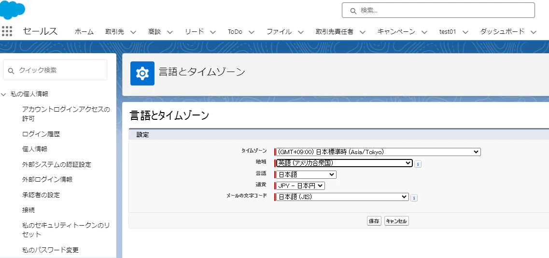Click the キャンセル button

pyautogui.click(x=396, y=221)
